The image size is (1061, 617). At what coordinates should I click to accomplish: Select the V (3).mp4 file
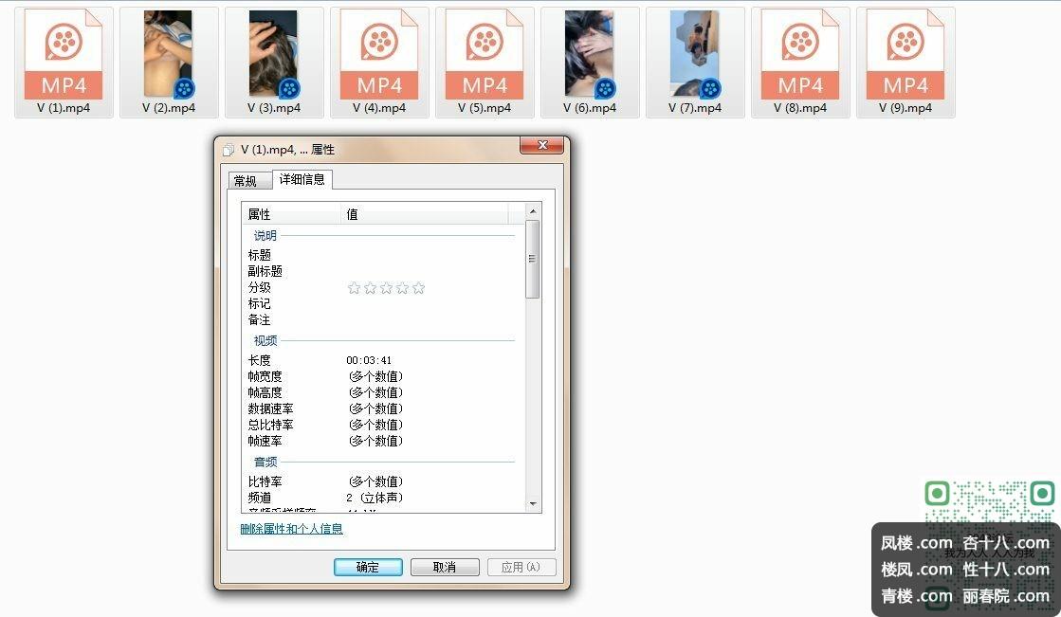point(274,63)
